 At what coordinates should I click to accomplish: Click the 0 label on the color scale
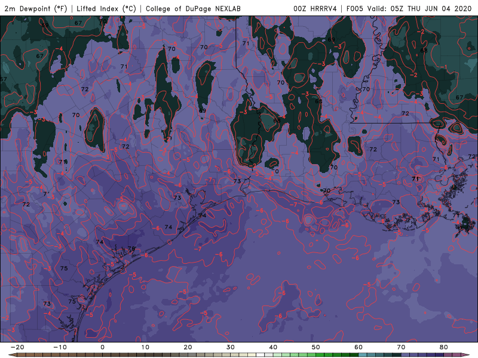point(102,347)
